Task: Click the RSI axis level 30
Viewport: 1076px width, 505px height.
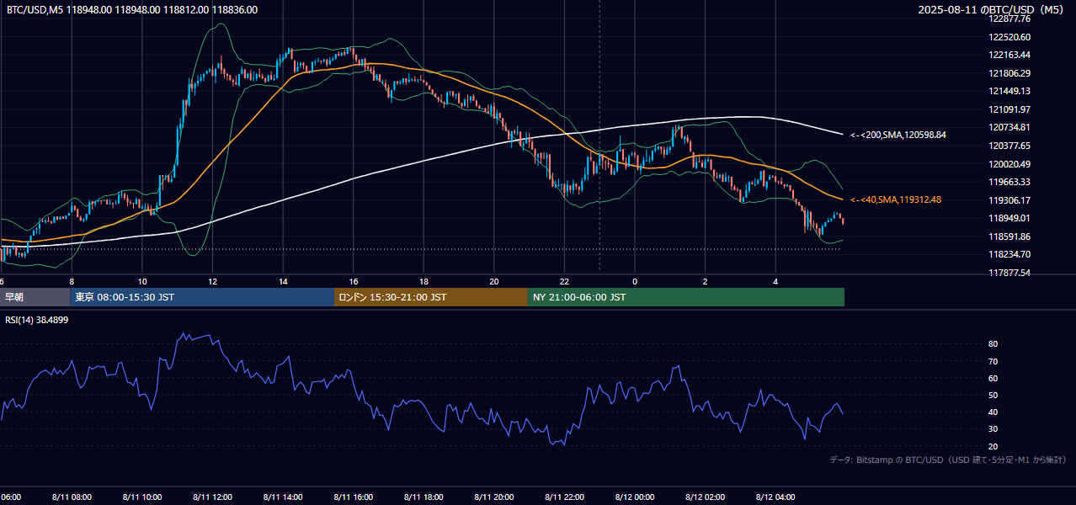Action: [993, 429]
